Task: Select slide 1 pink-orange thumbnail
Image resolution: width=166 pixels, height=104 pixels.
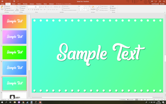Action: 14,22
